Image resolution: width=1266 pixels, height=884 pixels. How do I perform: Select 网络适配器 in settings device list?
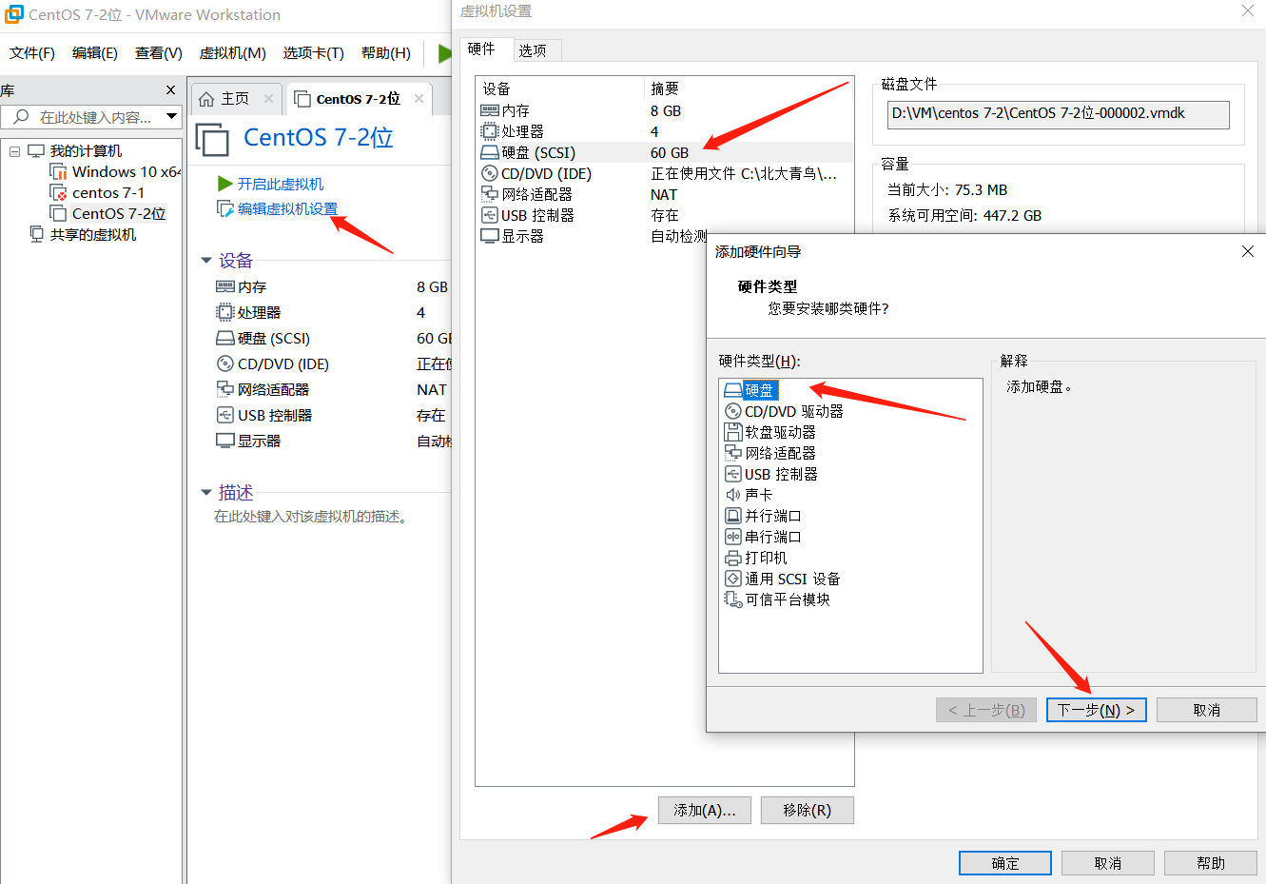click(665, 194)
